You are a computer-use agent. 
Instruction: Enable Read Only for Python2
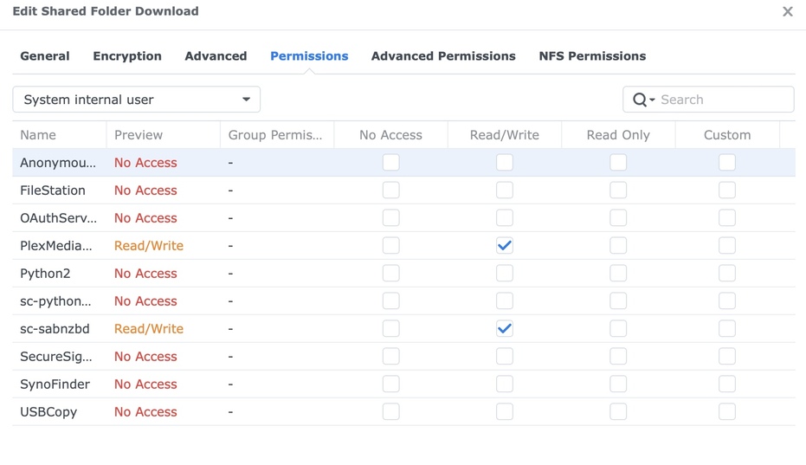pyautogui.click(x=618, y=274)
